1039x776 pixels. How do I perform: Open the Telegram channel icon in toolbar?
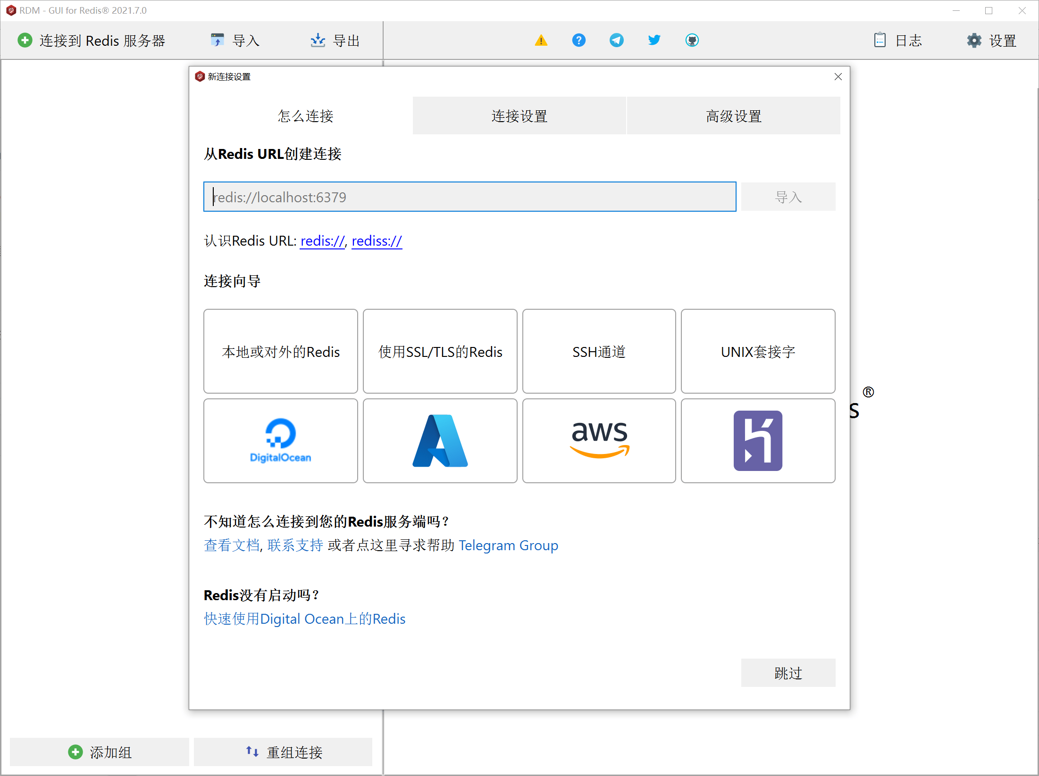(616, 40)
